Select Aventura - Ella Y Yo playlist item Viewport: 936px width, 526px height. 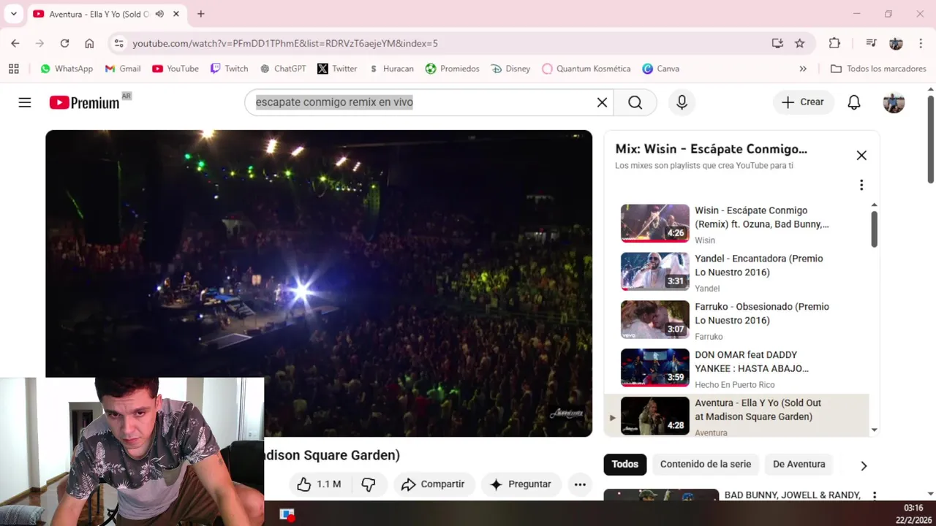coord(736,416)
